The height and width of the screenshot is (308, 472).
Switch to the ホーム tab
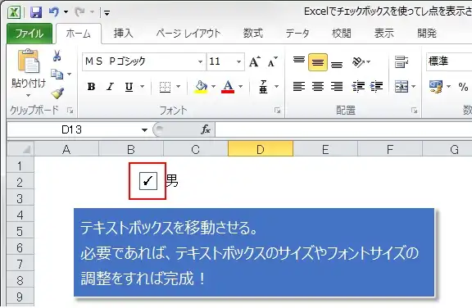pos(79,33)
